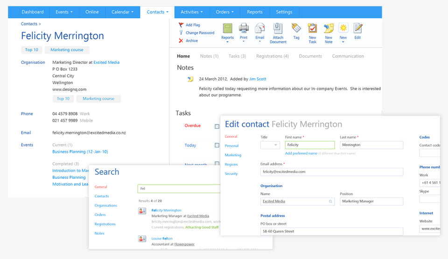Click the Contacts breadcrumb link
This screenshot has height=259, width=448.
coord(29,24)
